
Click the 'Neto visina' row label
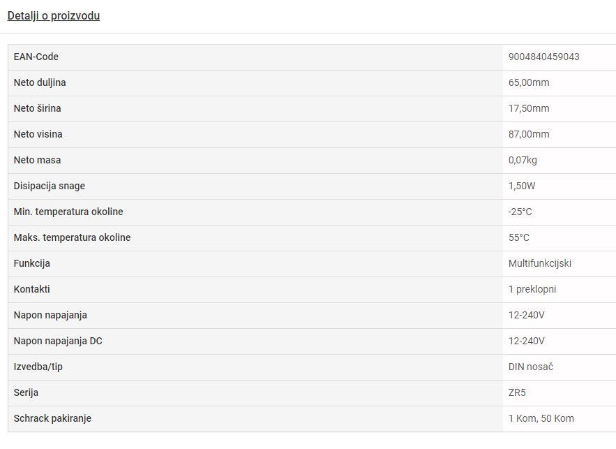38,134
